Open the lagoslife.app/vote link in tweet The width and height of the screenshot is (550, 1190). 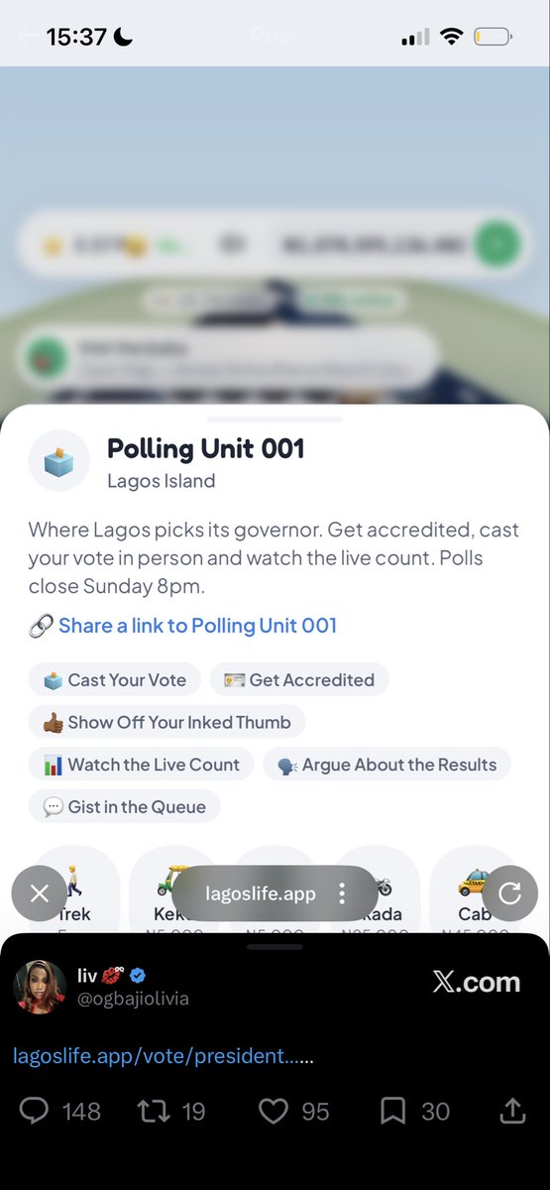163,1056
